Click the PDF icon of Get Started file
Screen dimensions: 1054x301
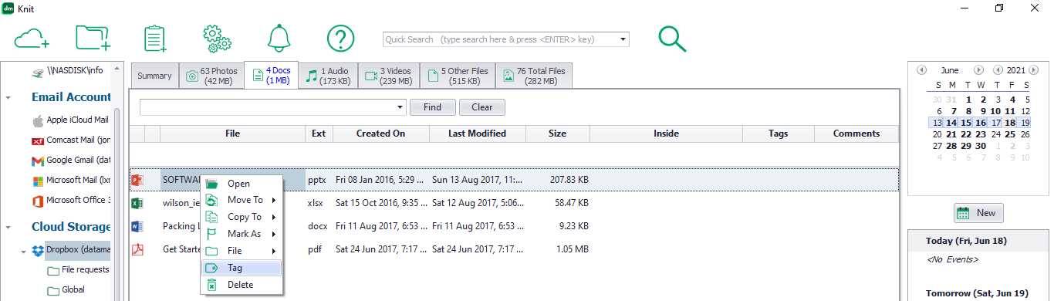coord(137,249)
